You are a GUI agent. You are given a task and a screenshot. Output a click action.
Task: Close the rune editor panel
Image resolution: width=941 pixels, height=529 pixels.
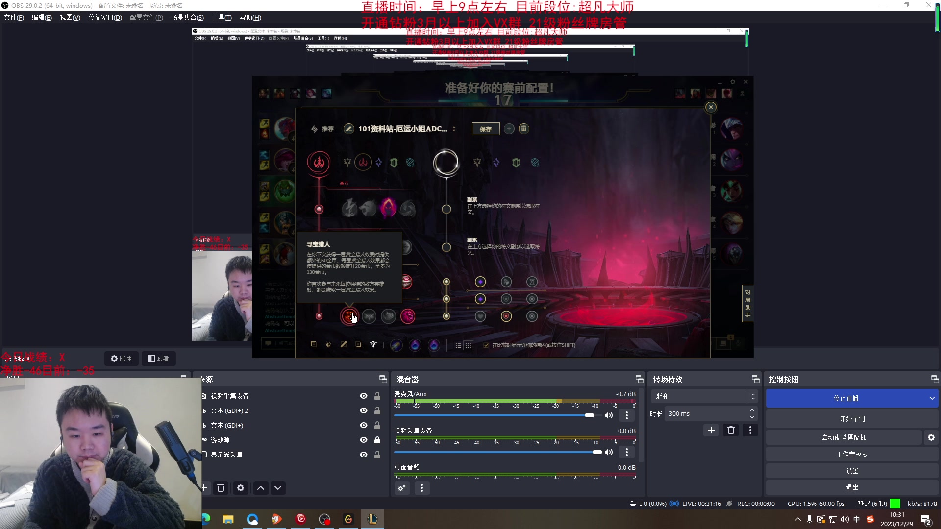[x=711, y=107]
